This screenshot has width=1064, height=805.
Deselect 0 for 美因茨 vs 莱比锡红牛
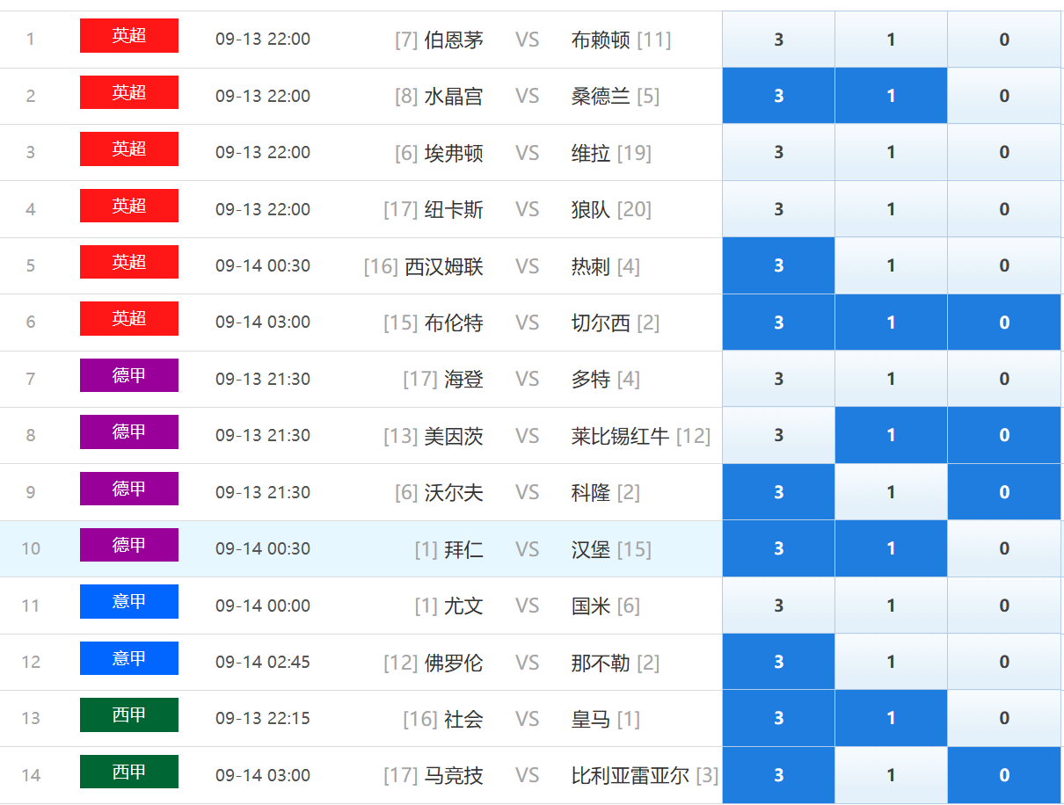[1004, 435]
